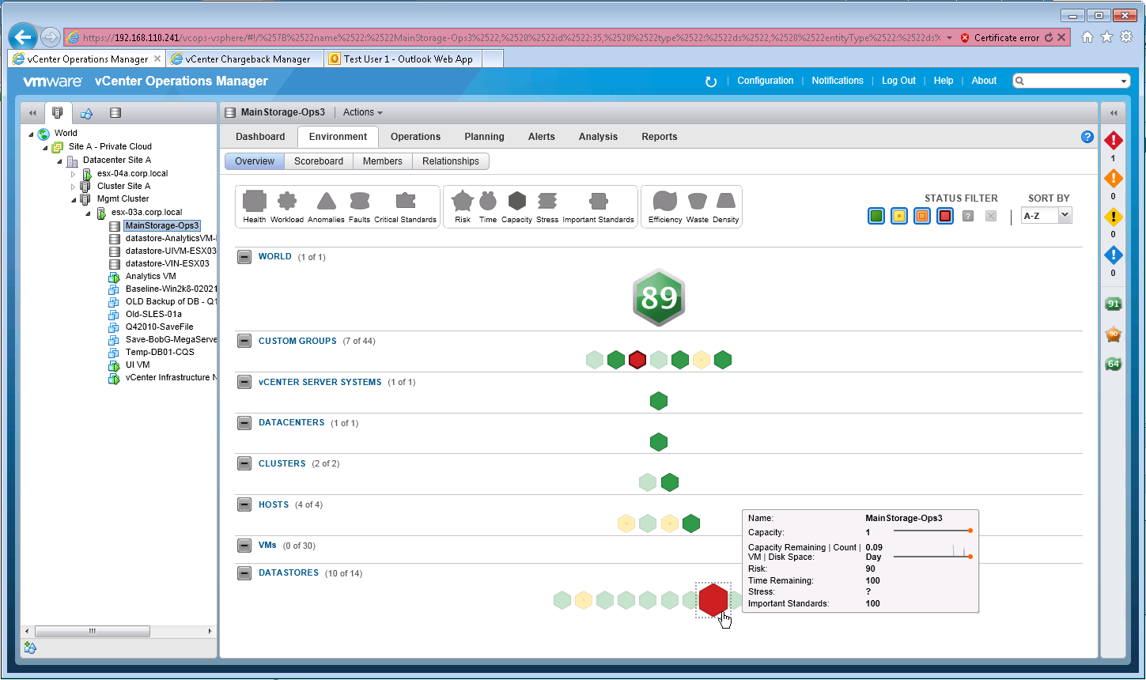1146x680 pixels.
Task: Open the Analysis tab
Action: [x=598, y=137]
